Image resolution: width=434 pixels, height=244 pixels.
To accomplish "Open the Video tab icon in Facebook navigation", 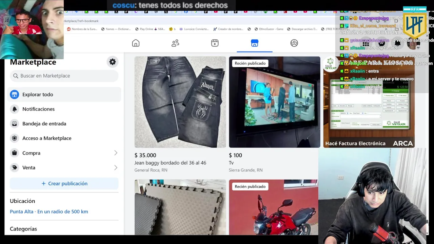I will point(215,43).
